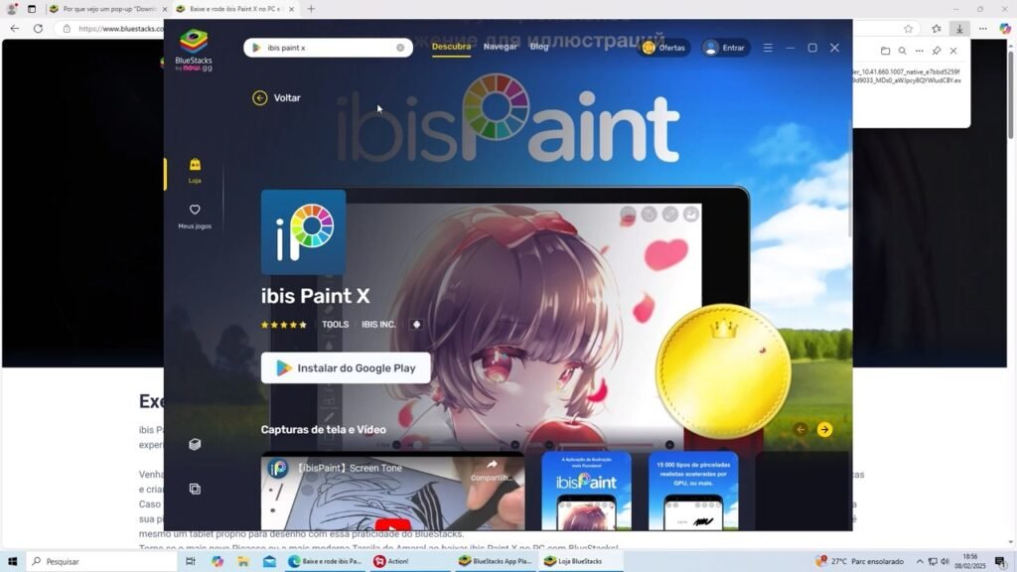1017x572 pixels.
Task: Click the volume icon in system tray
Action: (x=945, y=561)
